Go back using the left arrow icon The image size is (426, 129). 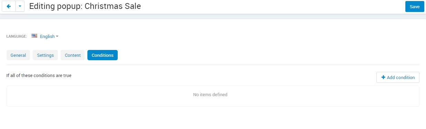tap(9, 7)
